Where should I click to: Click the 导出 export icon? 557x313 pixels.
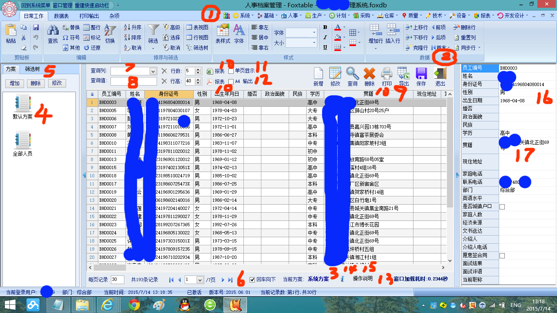pyautogui.click(x=404, y=74)
